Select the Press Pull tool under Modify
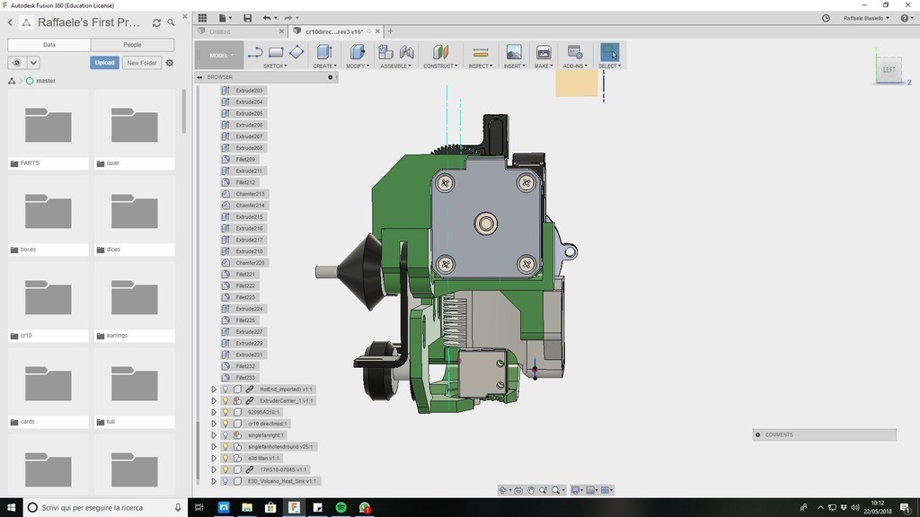The image size is (920, 517). point(358,52)
